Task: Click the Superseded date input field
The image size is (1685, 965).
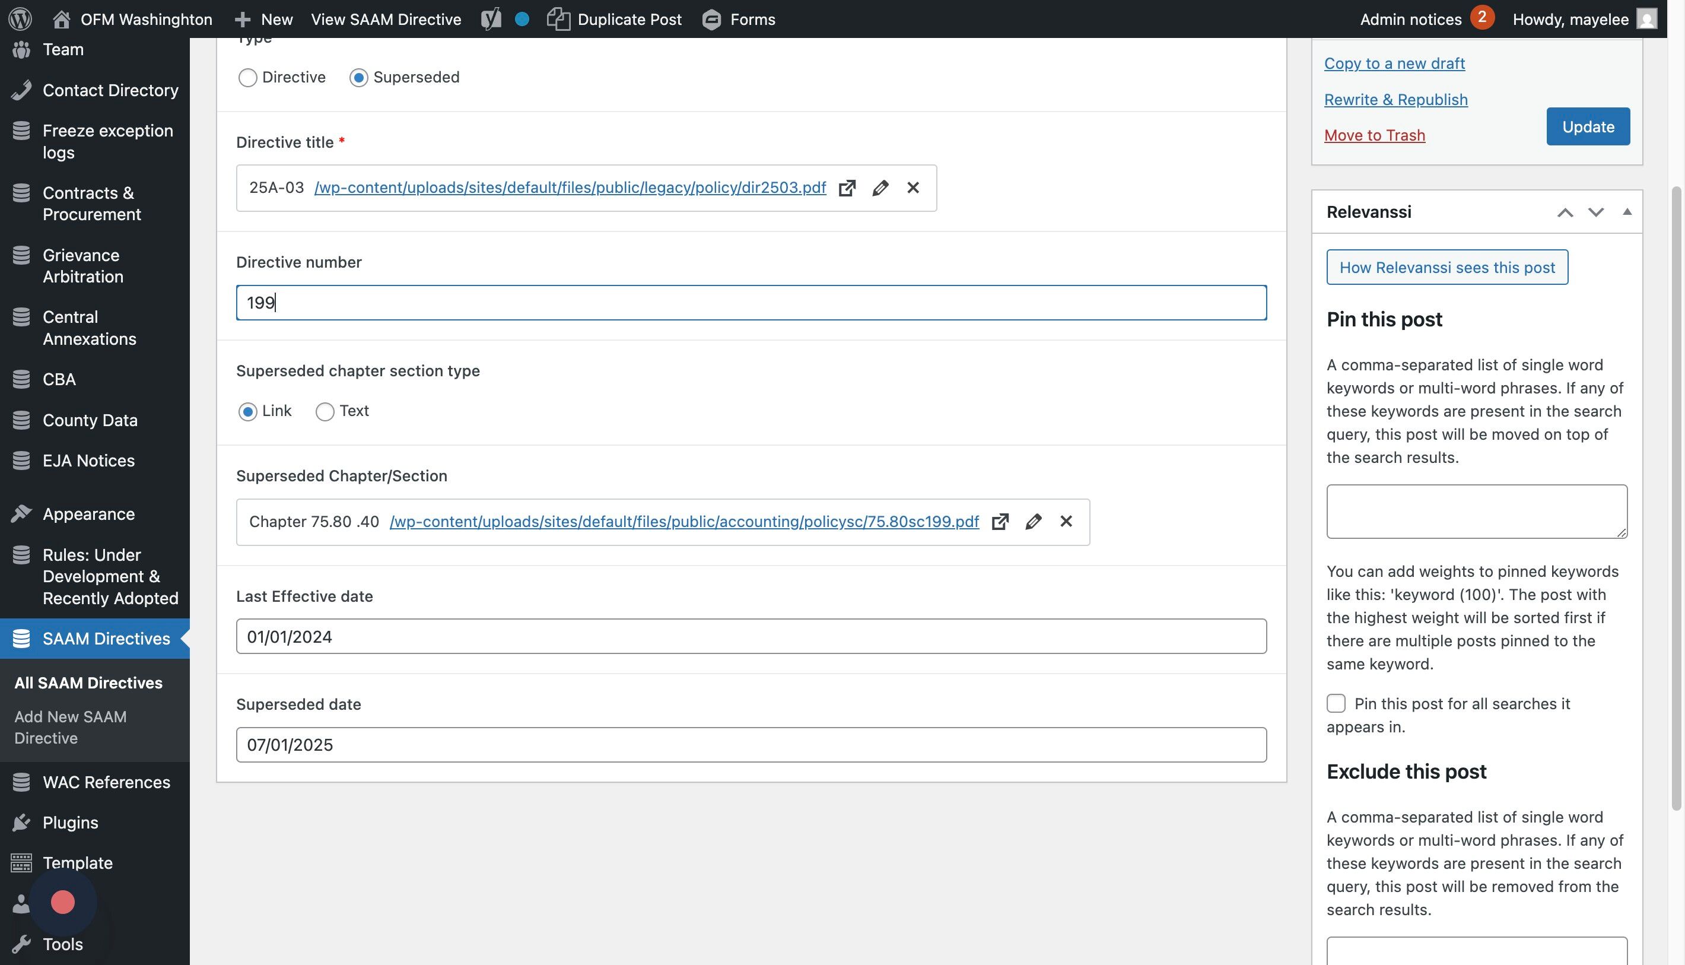Action: click(751, 745)
